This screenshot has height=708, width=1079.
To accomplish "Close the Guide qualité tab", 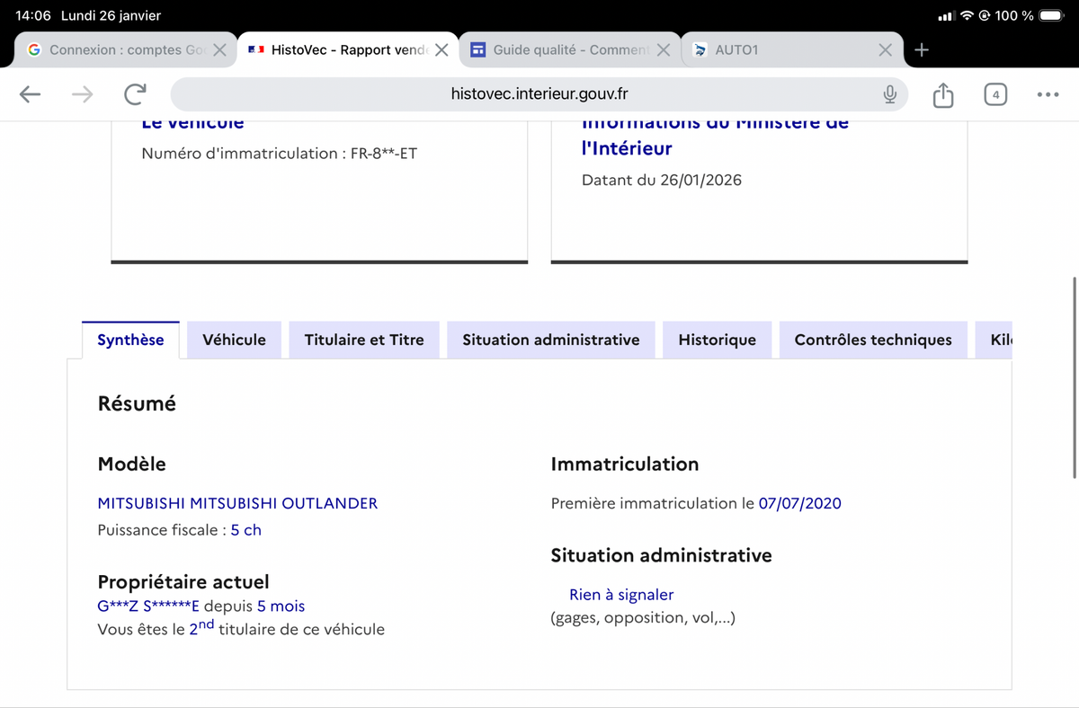I will (x=663, y=50).
